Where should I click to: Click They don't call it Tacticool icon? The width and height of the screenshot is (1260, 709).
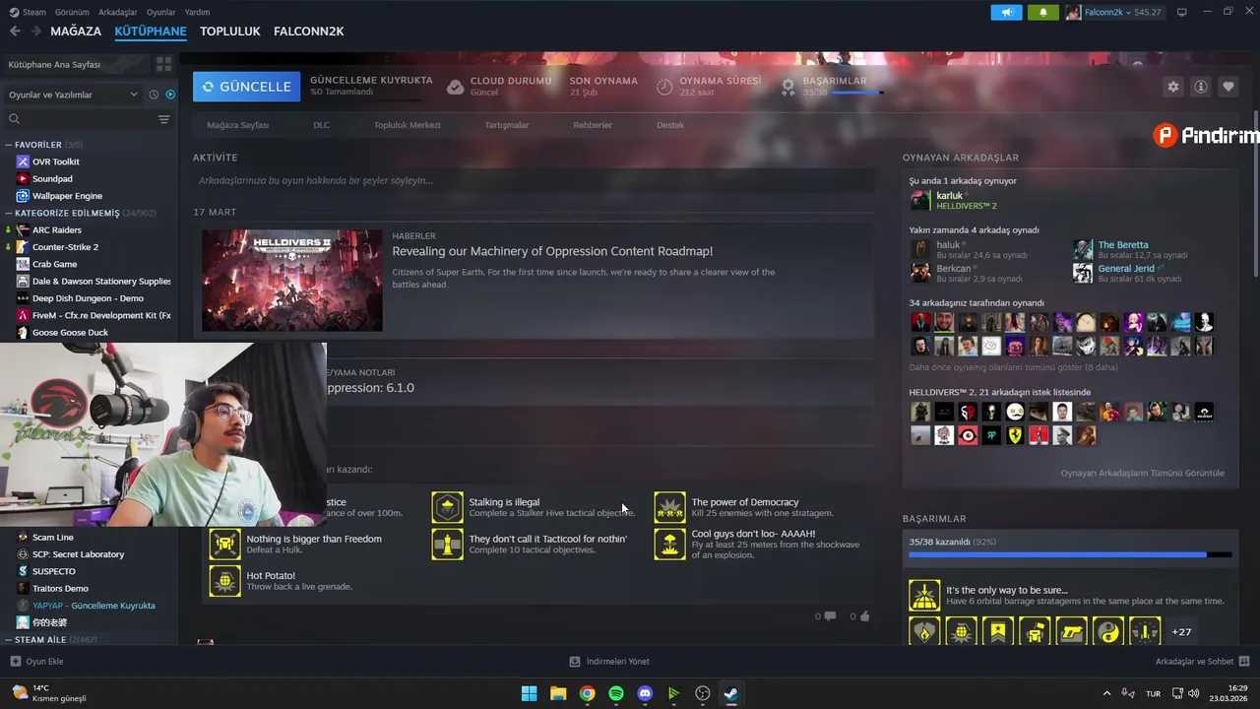[448, 545]
